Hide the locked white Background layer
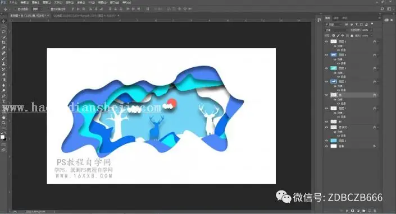 pos(326,146)
